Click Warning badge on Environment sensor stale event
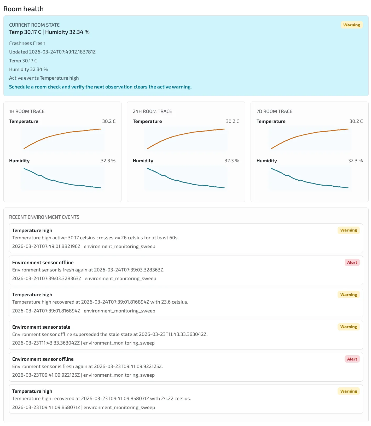The width and height of the screenshot is (371, 426). tap(349, 327)
